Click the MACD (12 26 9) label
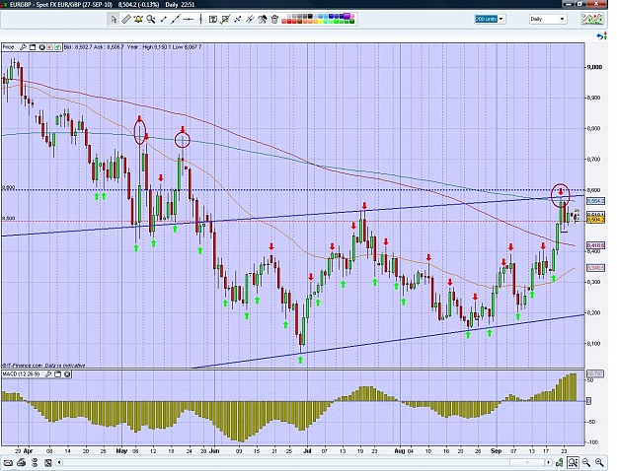Screen dimensions: 617x471 [22, 374]
